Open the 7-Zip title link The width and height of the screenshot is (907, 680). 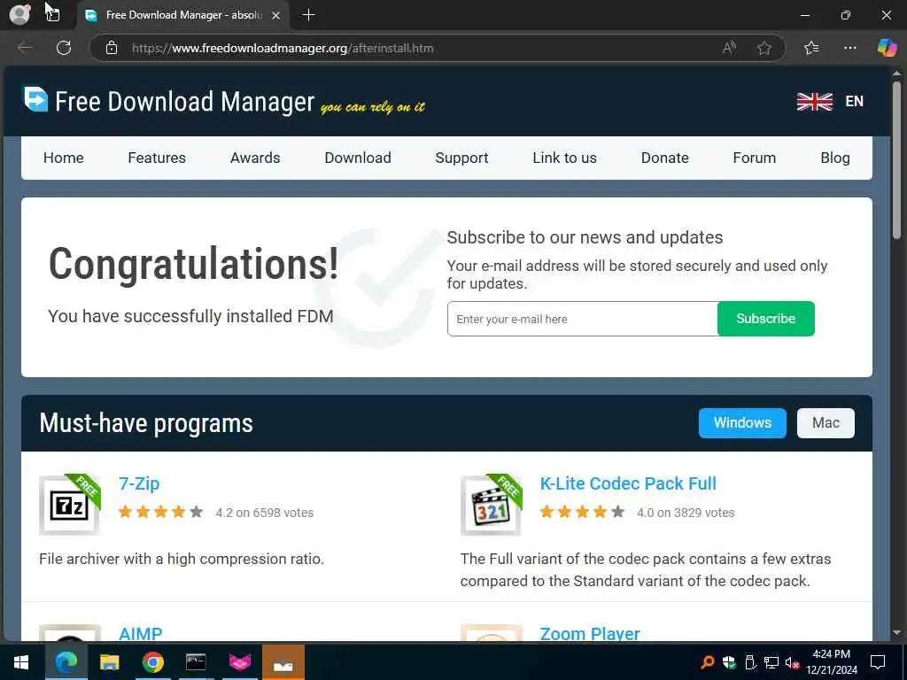pos(139,483)
